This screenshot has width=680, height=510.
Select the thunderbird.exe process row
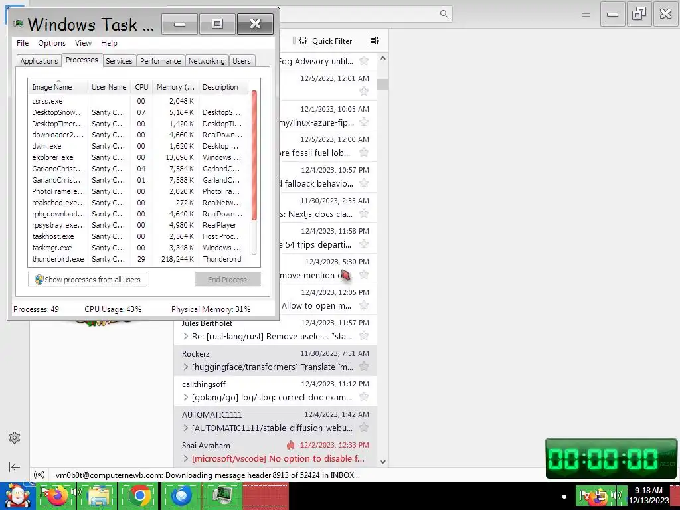pos(138,259)
